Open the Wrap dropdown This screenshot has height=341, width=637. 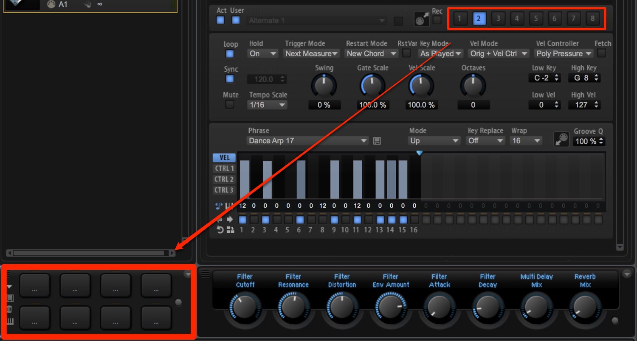pyautogui.click(x=526, y=140)
